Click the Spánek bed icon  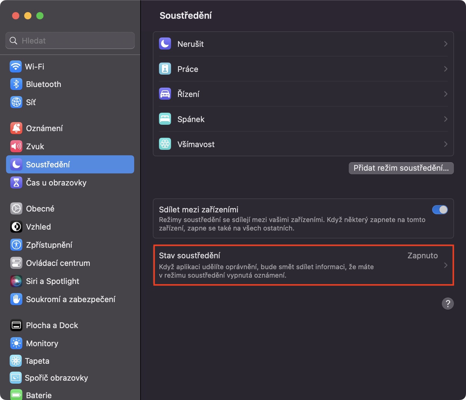point(165,119)
